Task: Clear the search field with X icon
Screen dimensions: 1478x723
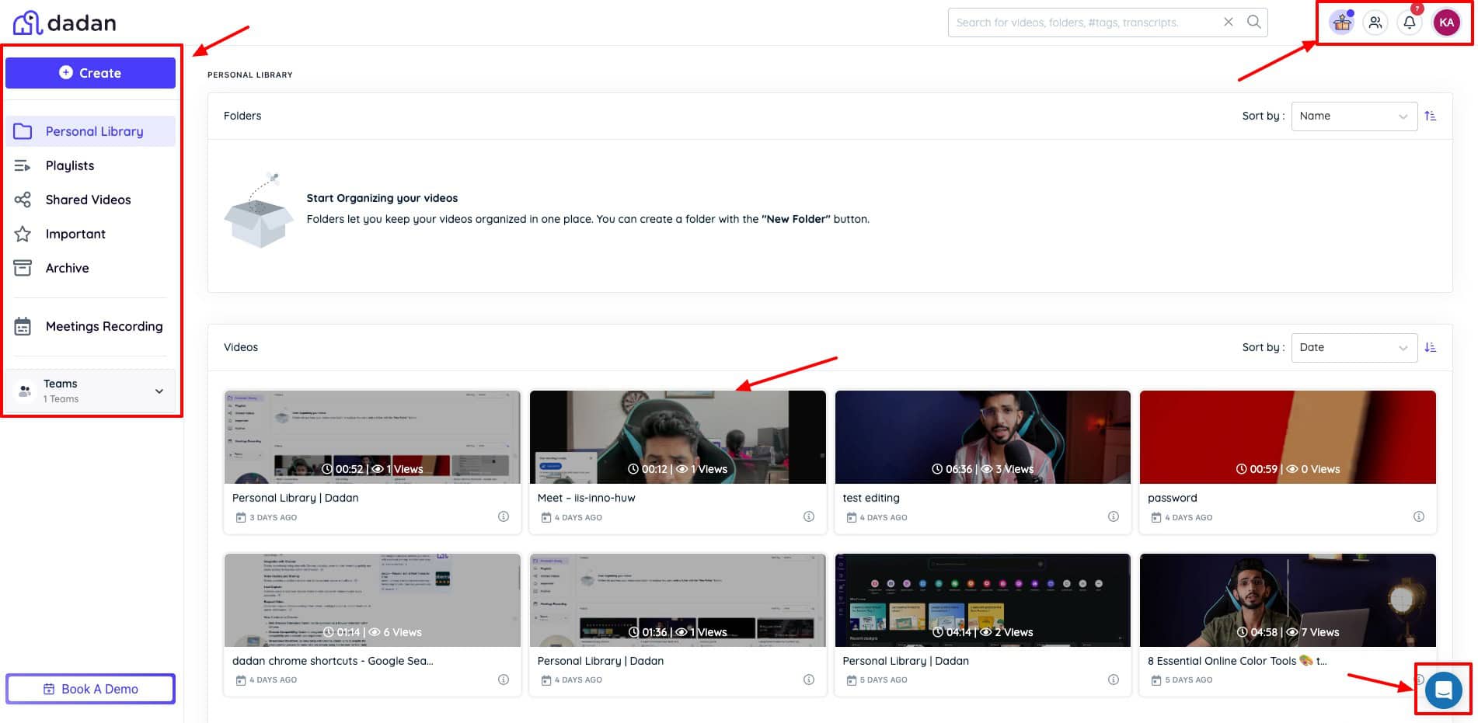Action: pyautogui.click(x=1229, y=22)
